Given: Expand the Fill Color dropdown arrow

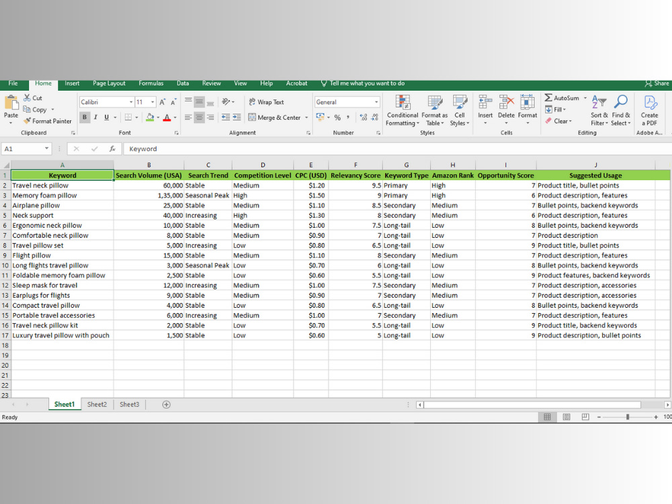Looking at the screenshot, I should 158,117.
